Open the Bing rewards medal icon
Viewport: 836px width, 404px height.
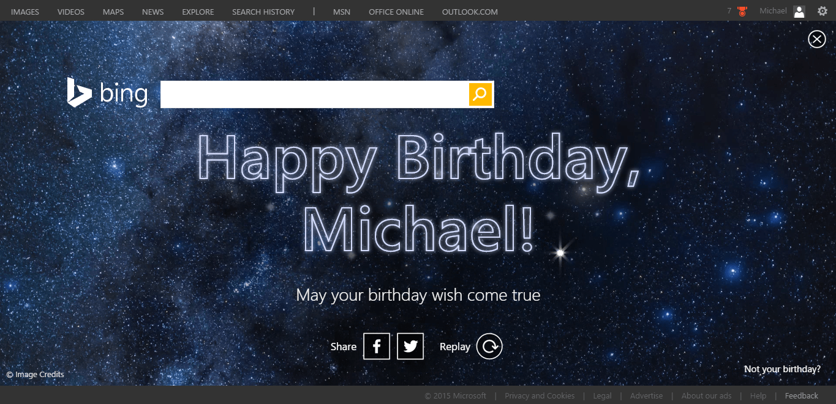pyautogui.click(x=742, y=12)
